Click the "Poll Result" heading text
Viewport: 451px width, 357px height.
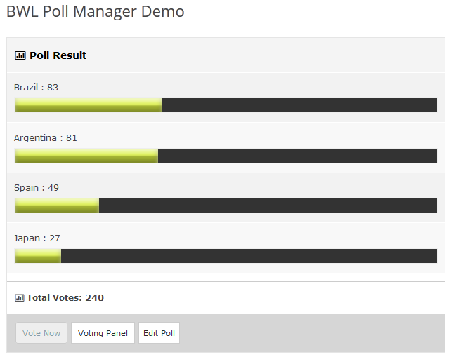click(58, 55)
